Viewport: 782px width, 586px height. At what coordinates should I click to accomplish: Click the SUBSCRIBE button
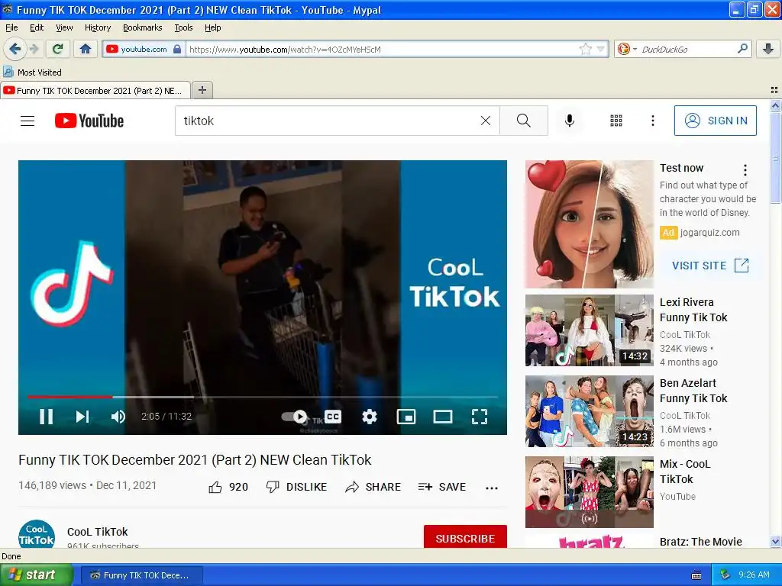(x=465, y=538)
